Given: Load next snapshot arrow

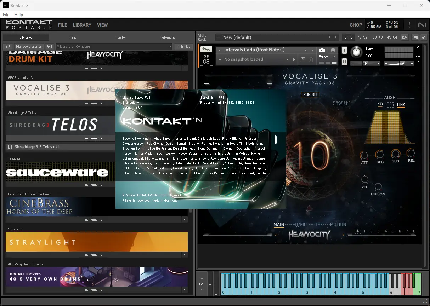Looking at the screenshot, I should [x=294, y=59].
